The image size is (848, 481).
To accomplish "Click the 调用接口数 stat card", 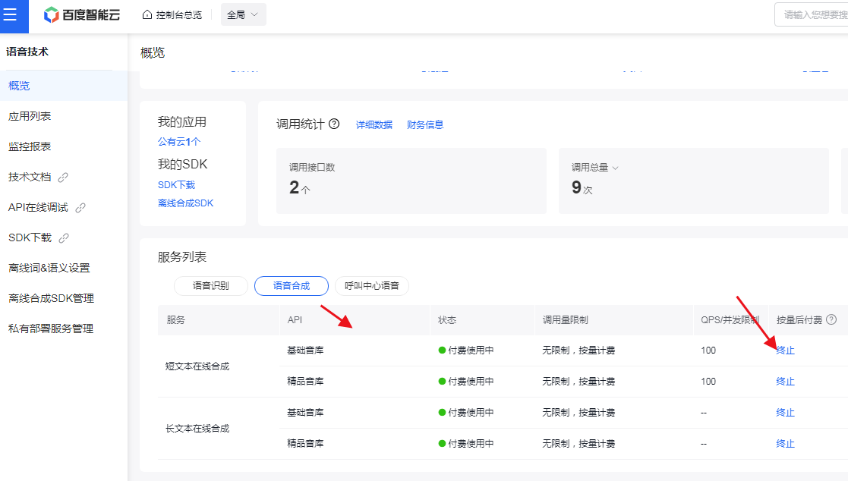I will (411, 181).
